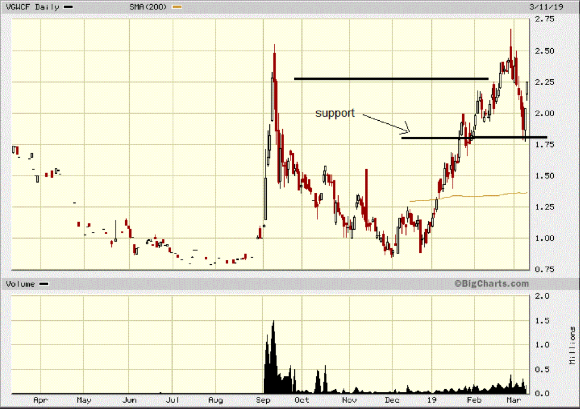580x410 pixels.
Task: Click the Apr month label
Action: pyautogui.click(x=40, y=400)
